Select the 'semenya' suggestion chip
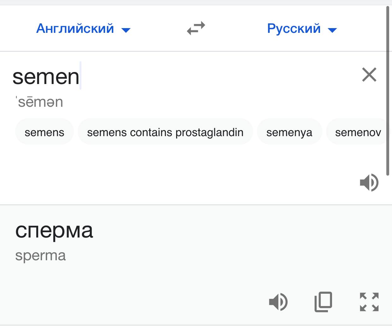The image size is (392, 331). 289,132
